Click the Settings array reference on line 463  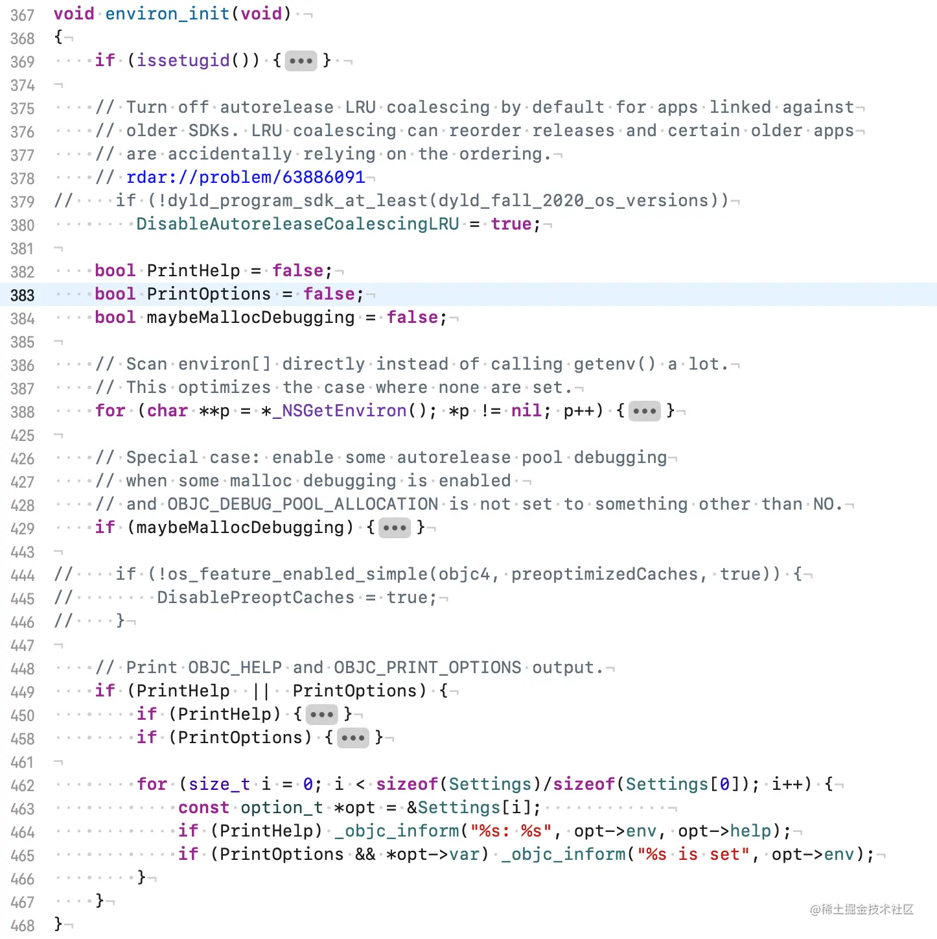pos(459,807)
